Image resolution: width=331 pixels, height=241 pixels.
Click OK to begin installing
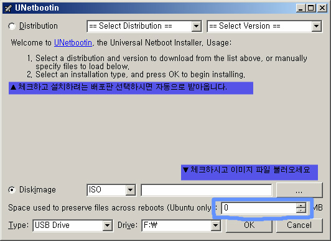click(249, 225)
